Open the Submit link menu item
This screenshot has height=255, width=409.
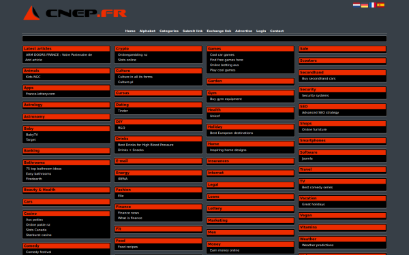(192, 31)
